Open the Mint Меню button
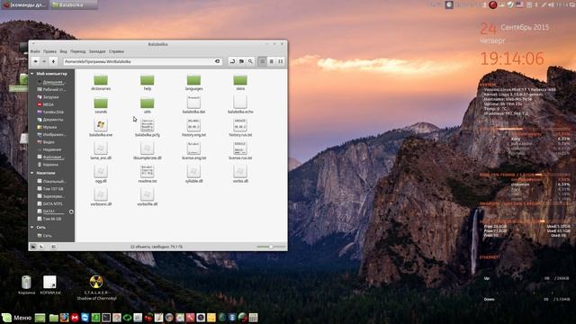 17,318
